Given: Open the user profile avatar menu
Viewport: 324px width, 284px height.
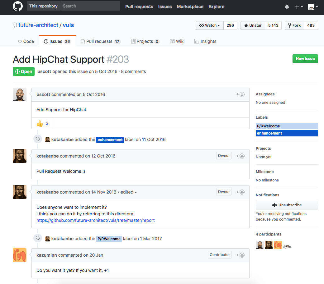Looking at the screenshot, I should (313, 7).
